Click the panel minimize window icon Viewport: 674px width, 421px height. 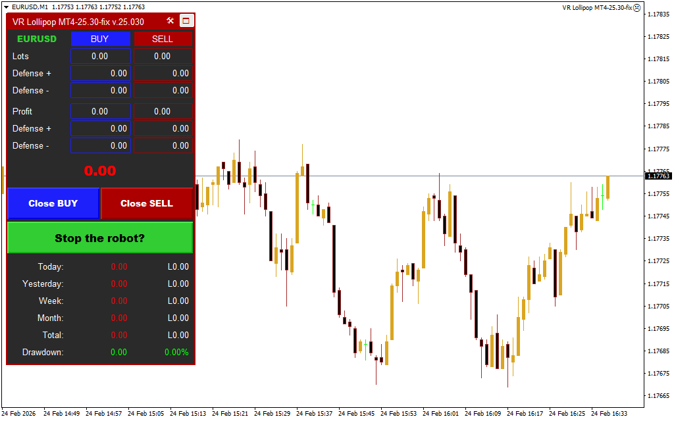[186, 21]
